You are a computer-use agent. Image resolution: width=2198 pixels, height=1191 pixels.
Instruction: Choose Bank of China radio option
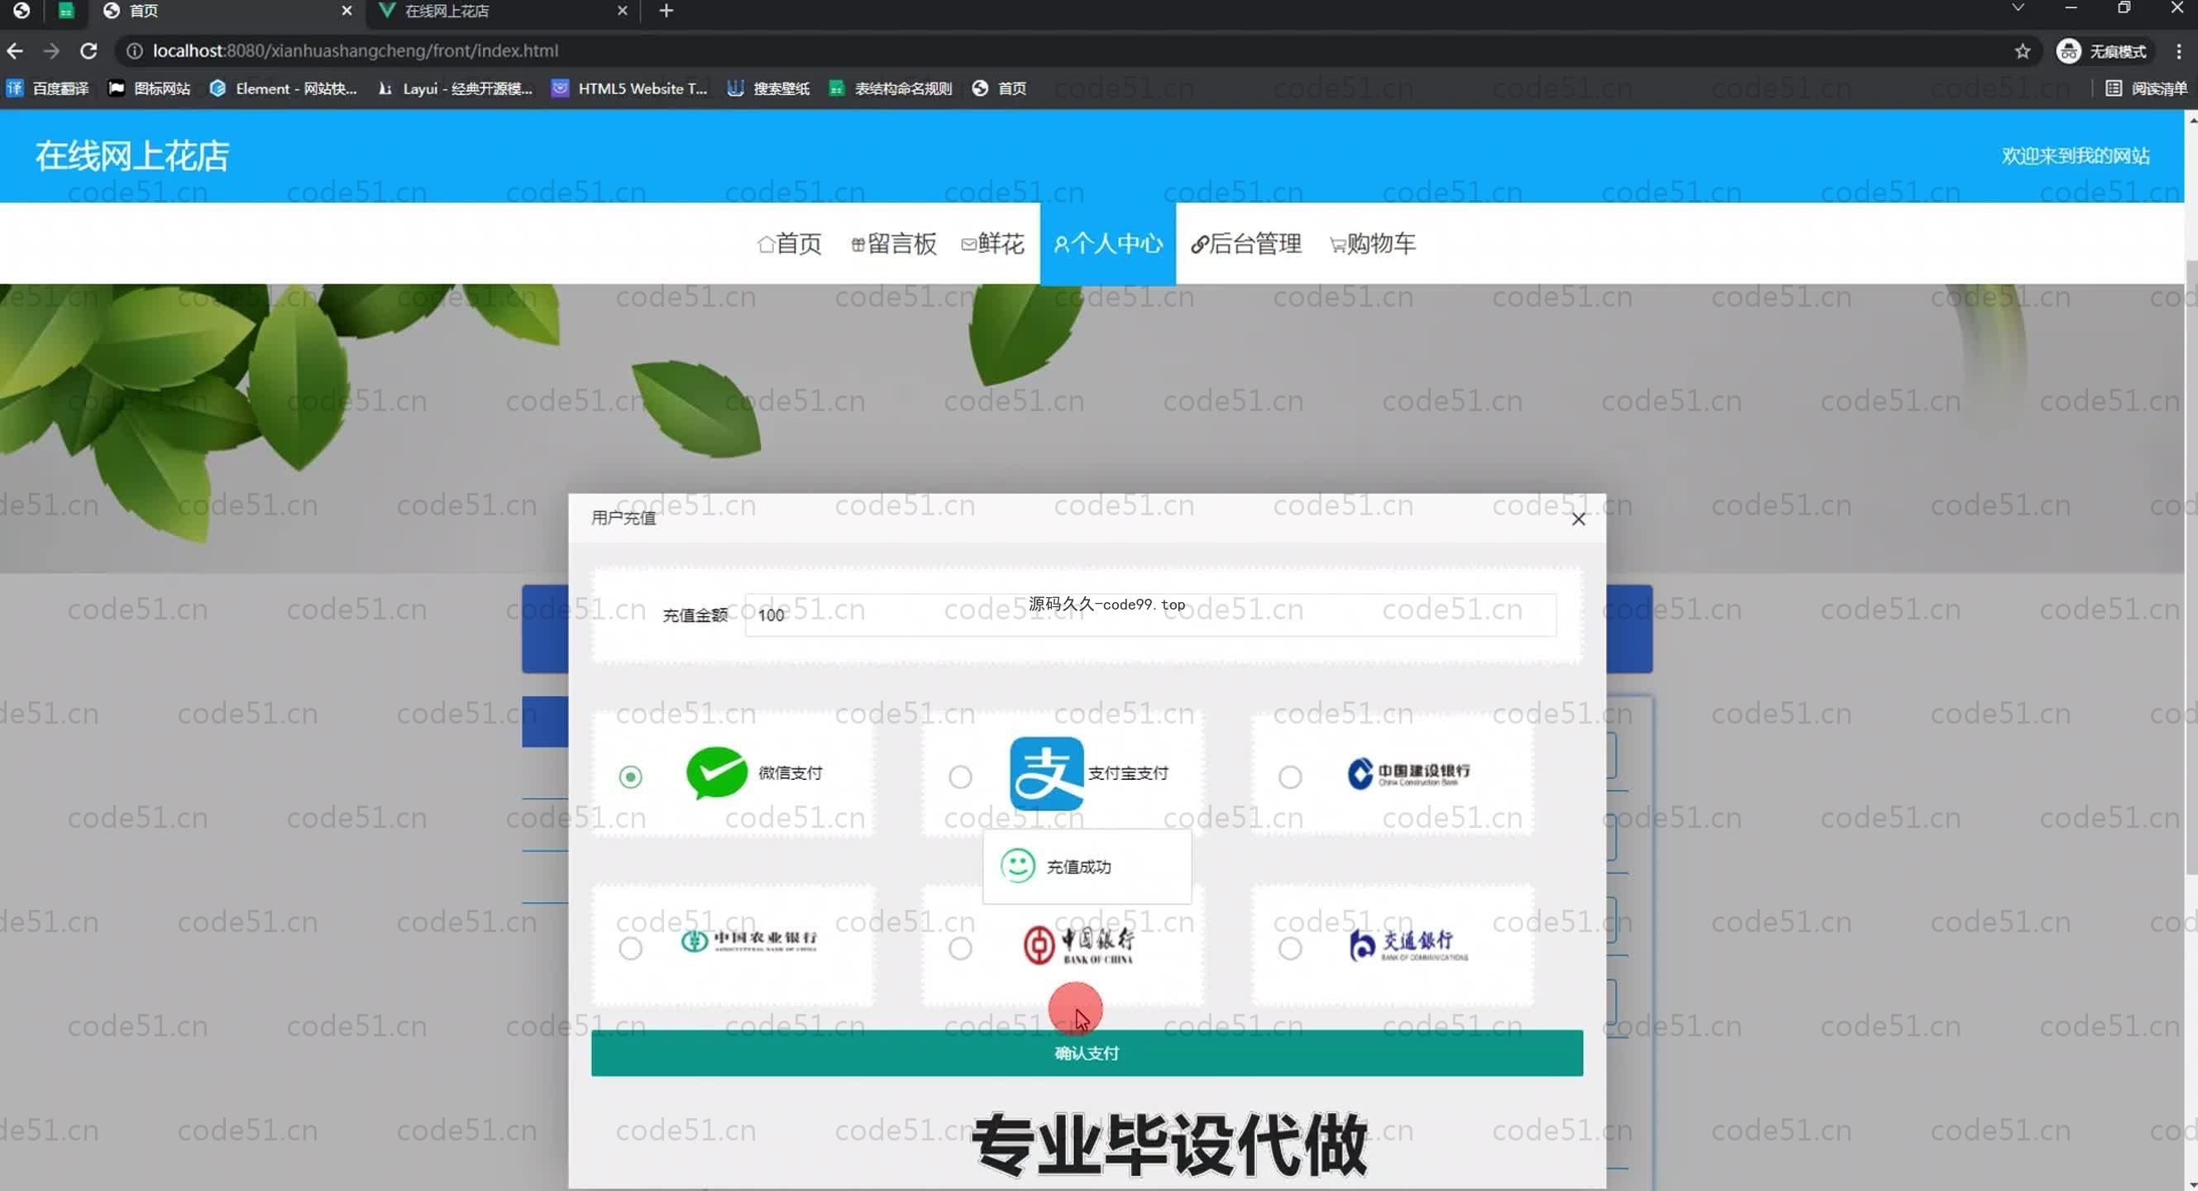(960, 948)
